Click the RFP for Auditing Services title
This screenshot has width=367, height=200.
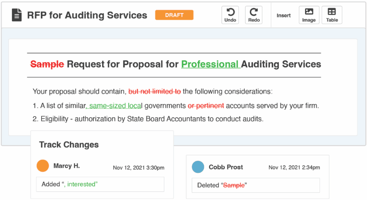87,15
